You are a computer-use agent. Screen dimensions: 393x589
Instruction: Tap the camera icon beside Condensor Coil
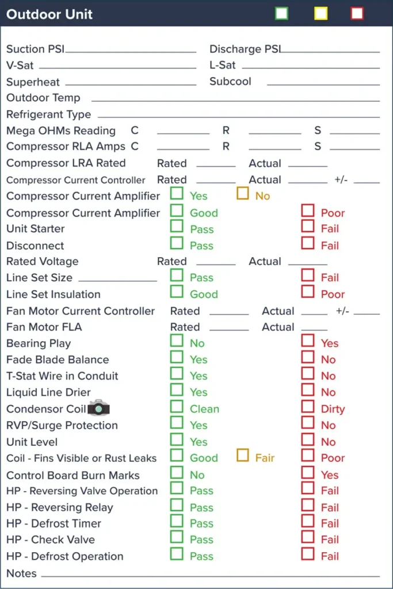click(98, 408)
